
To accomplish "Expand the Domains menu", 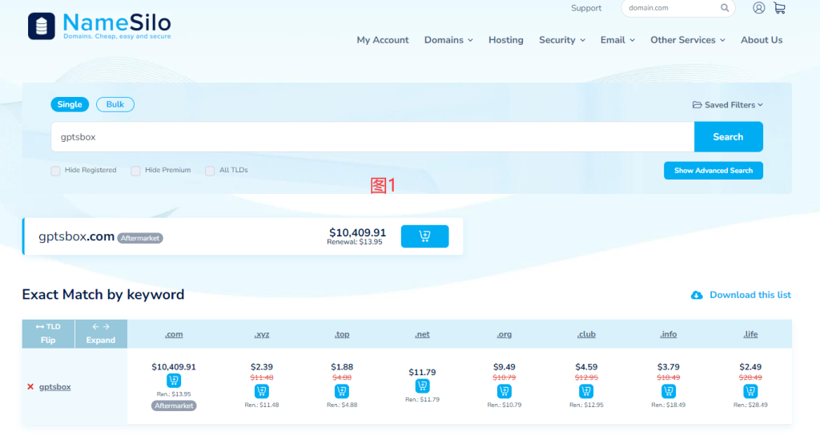I will click(448, 40).
